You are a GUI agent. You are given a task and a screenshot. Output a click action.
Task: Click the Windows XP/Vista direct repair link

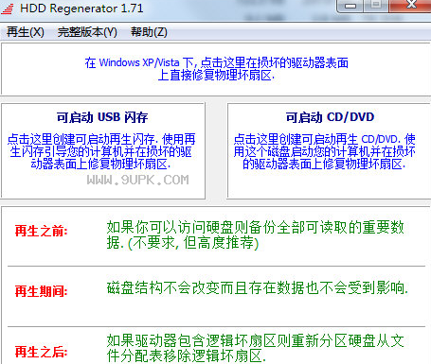pyautogui.click(x=216, y=69)
